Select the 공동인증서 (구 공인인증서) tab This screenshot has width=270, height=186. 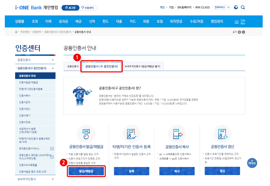pyautogui.click(x=102, y=66)
